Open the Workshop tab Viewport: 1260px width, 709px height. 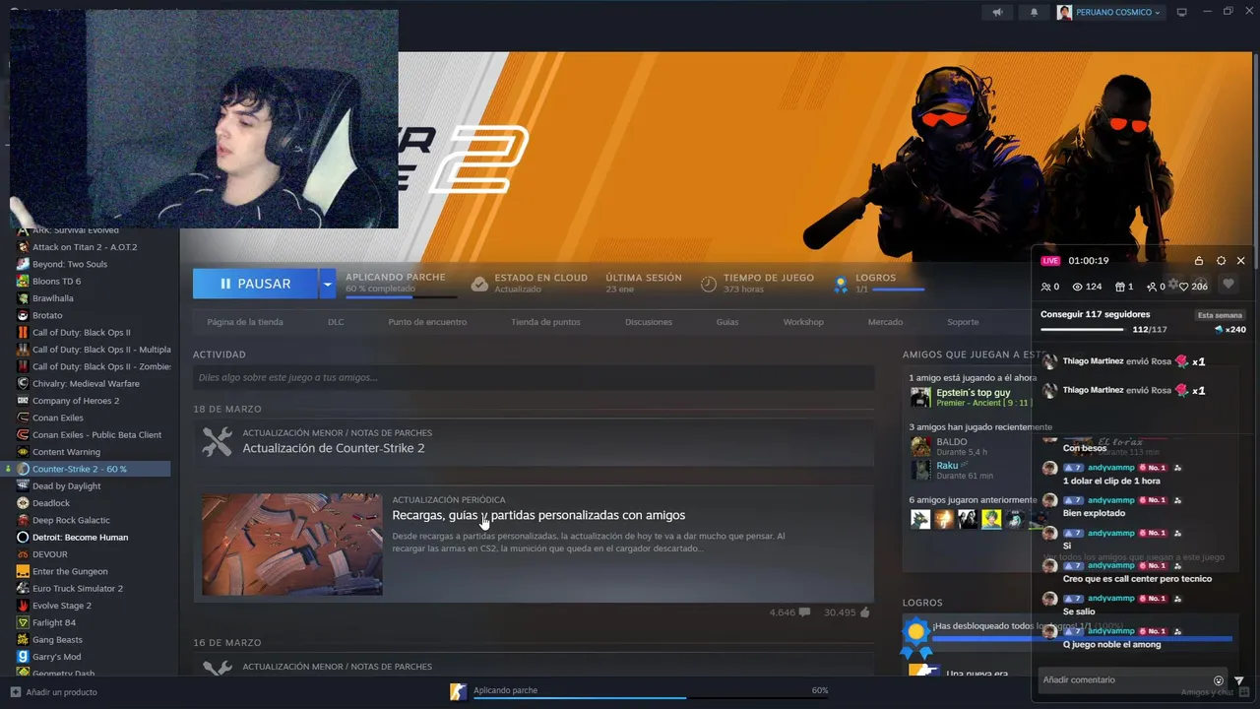click(803, 322)
